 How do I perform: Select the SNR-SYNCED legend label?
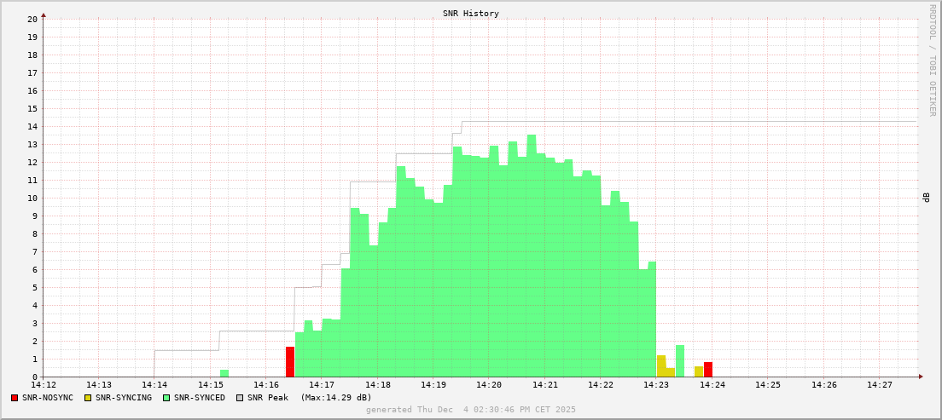point(200,398)
